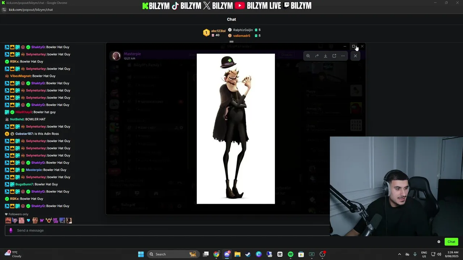Send message with green Chat button

[x=451, y=242]
